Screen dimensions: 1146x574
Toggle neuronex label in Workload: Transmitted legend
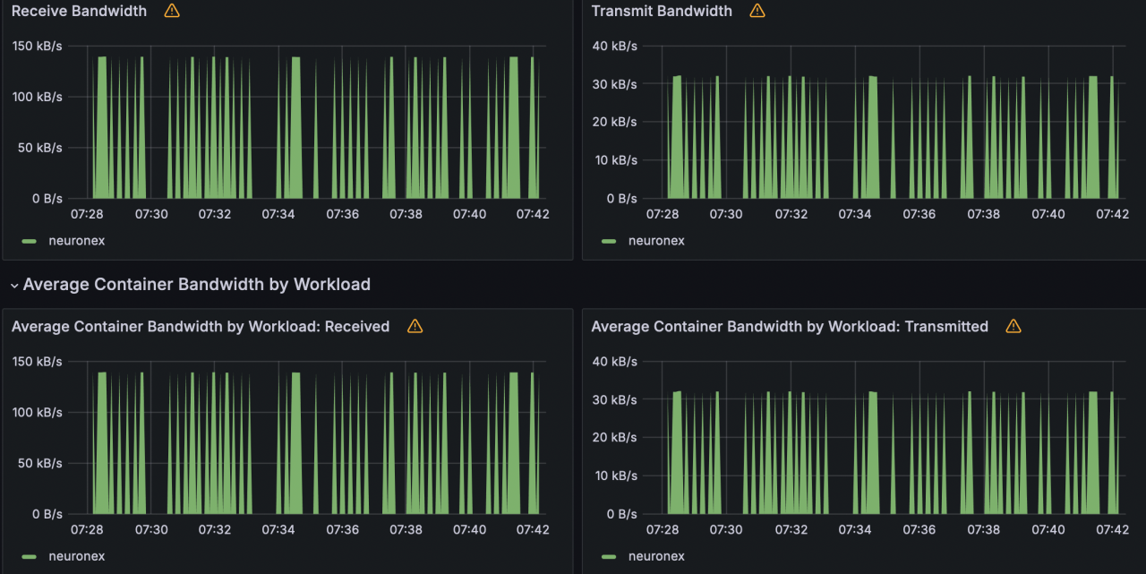click(656, 556)
